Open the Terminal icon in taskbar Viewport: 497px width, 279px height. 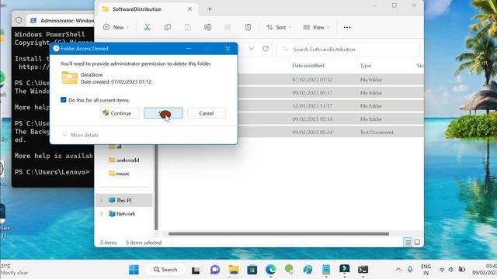tap(363, 270)
